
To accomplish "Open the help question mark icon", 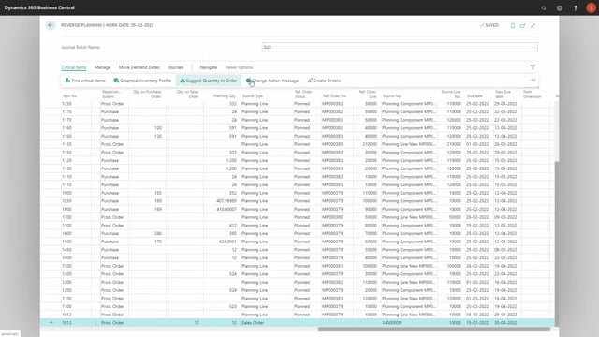I will pyautogui.click(x=576, y=7).
